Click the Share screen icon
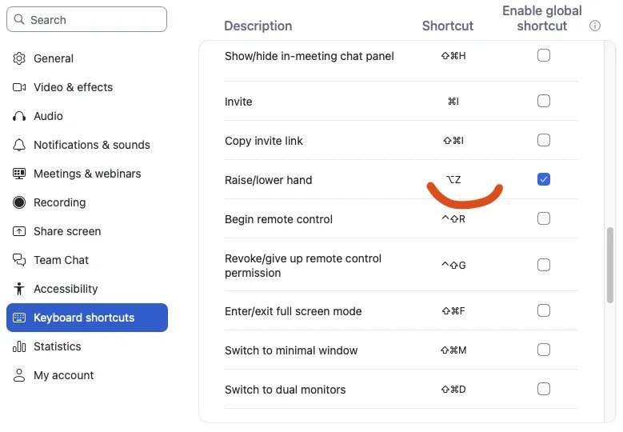The height and width of the screenshot is (432, 623). (19, 231)
